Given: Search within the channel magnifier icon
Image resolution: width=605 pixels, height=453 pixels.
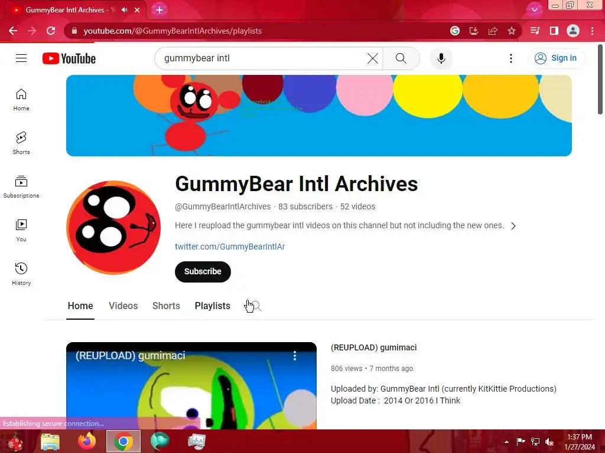Looking at the screenshot, I should click(255, 306).
